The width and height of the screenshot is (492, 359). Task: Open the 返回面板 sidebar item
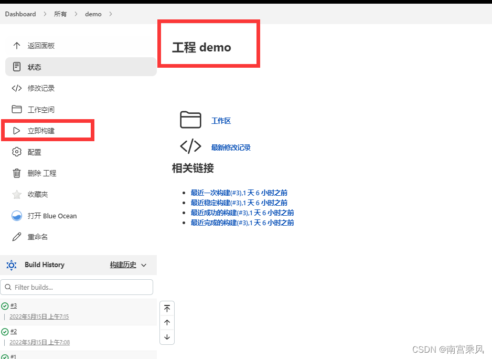click(81, 46)
